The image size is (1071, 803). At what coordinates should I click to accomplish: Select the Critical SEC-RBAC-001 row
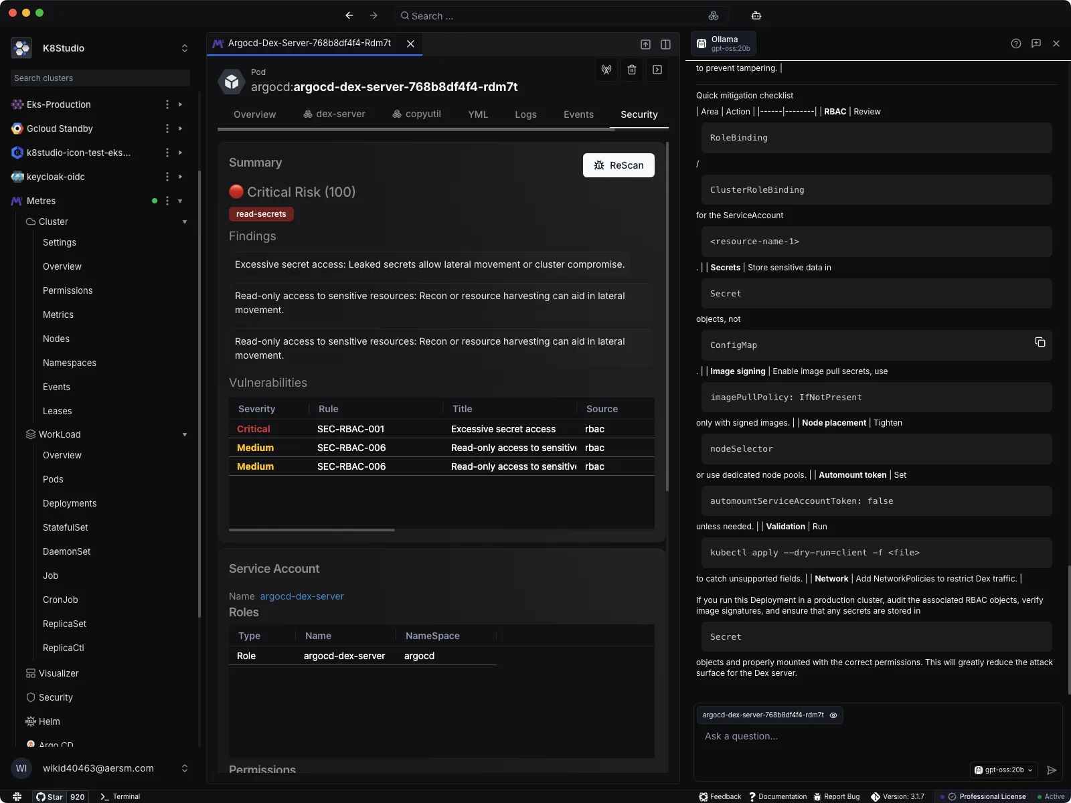click(x=442, y=429)
